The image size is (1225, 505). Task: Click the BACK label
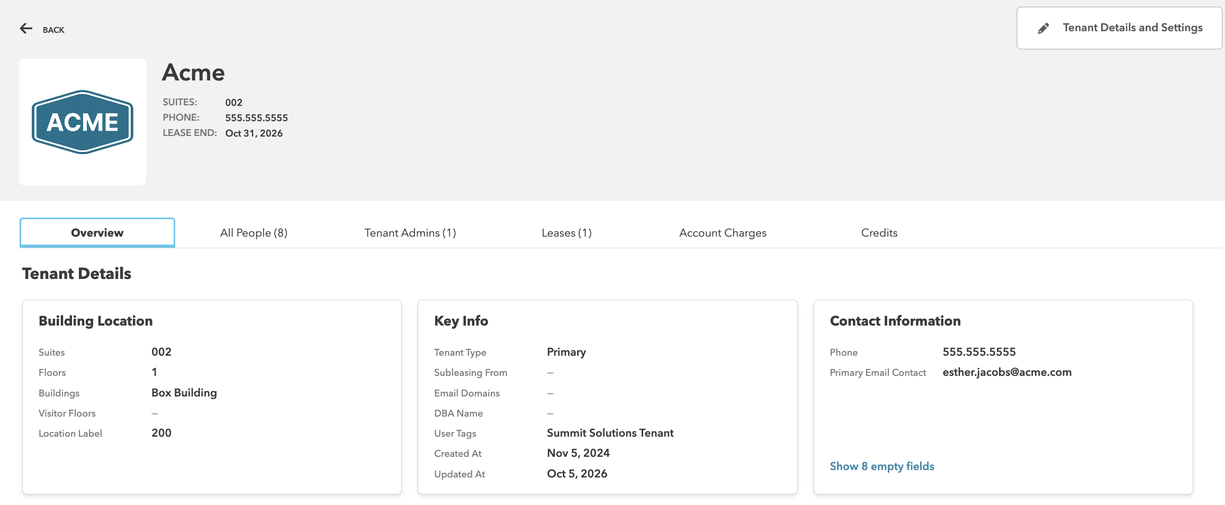pyautogui.click(x=53, y=30)
